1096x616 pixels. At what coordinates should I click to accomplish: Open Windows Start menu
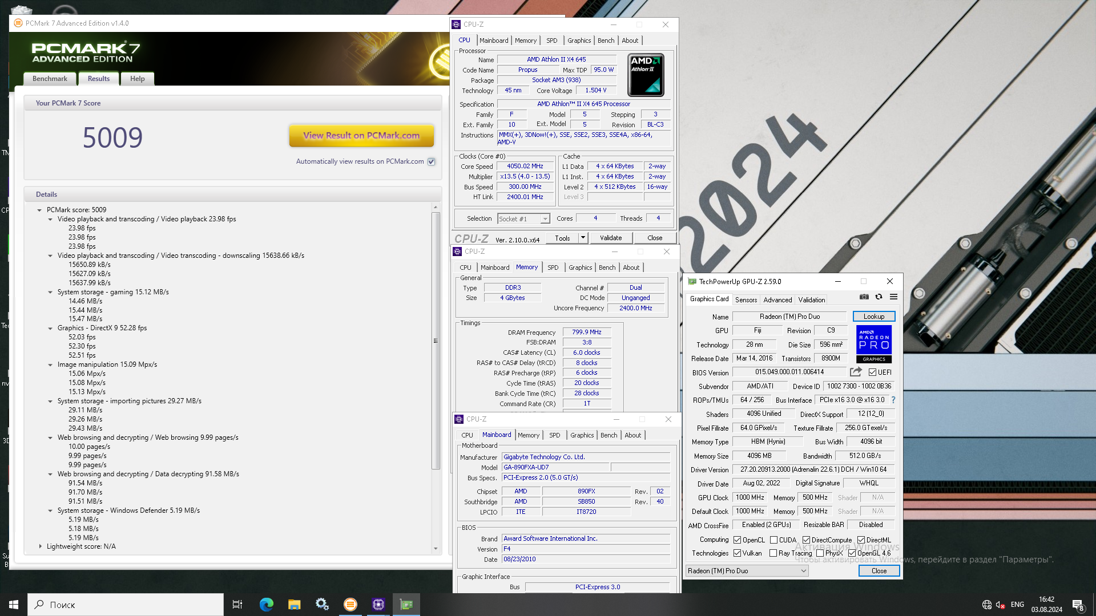14,605
